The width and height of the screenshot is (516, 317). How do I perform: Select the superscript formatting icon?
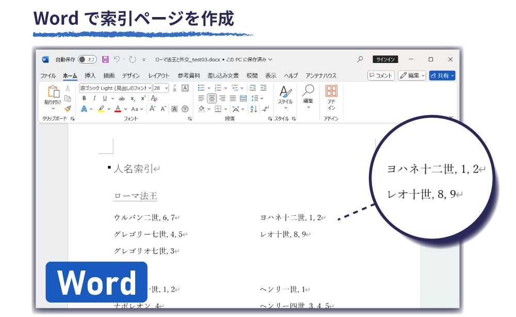[143, 98]
